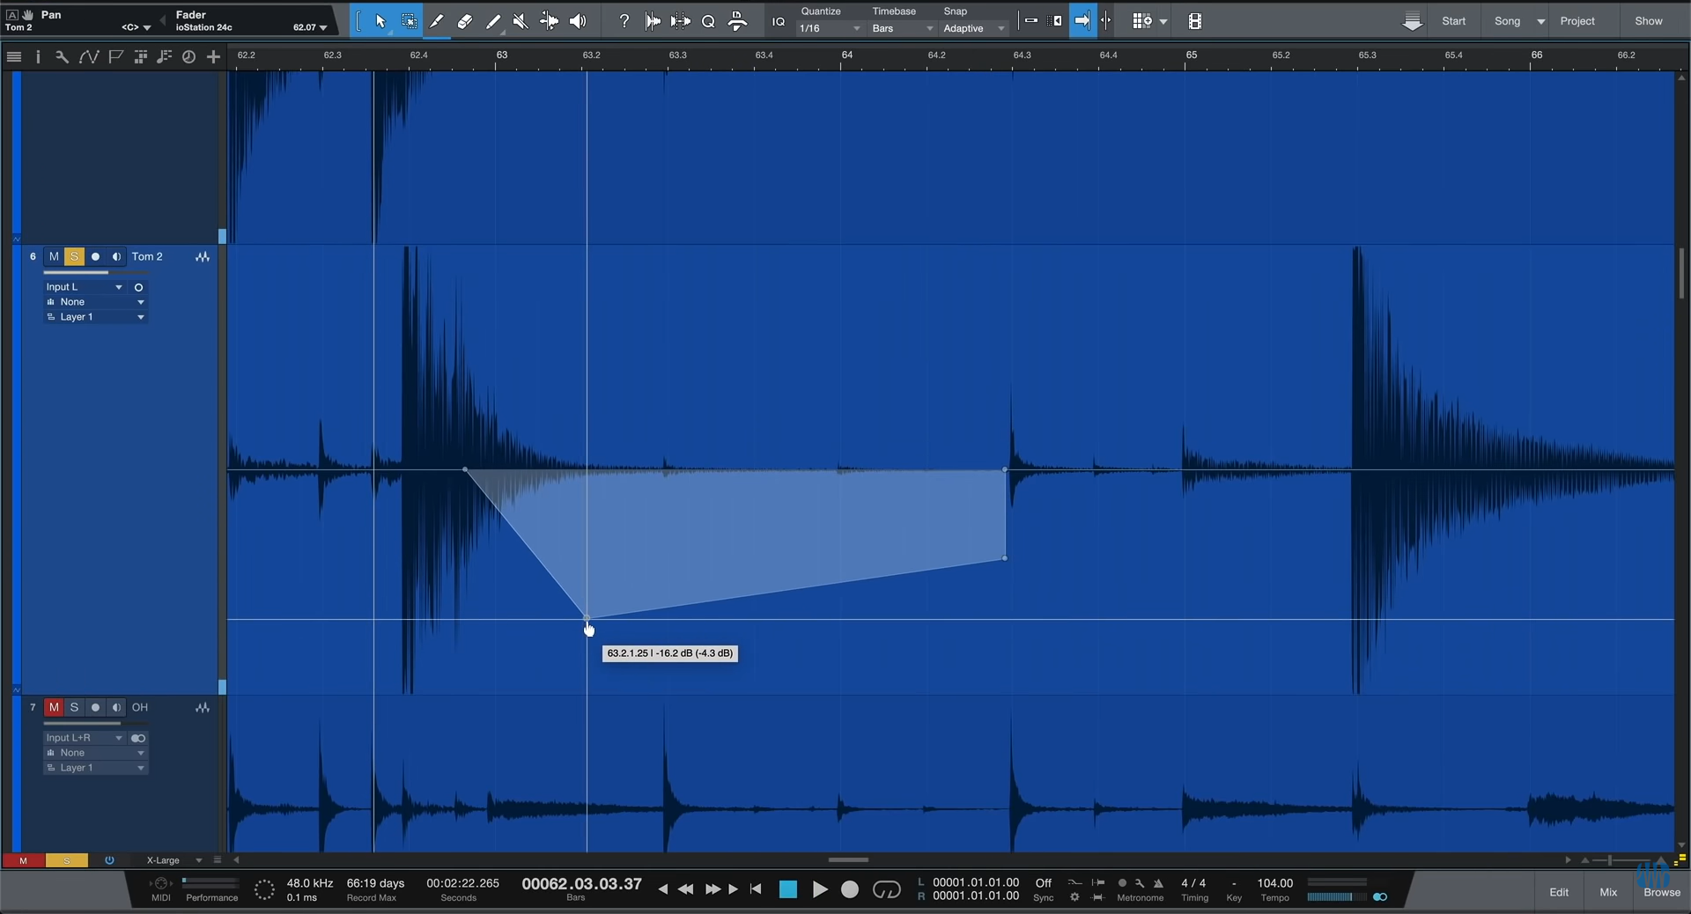The image size is (1691, 914).
Task: Select the Mute tool
Action: coord(521,21)
